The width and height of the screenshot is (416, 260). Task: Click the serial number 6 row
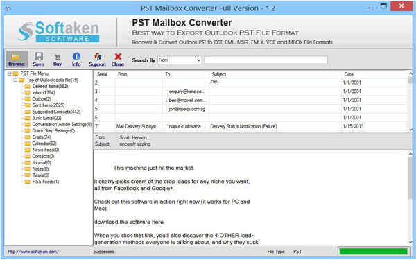click(251, 118)
